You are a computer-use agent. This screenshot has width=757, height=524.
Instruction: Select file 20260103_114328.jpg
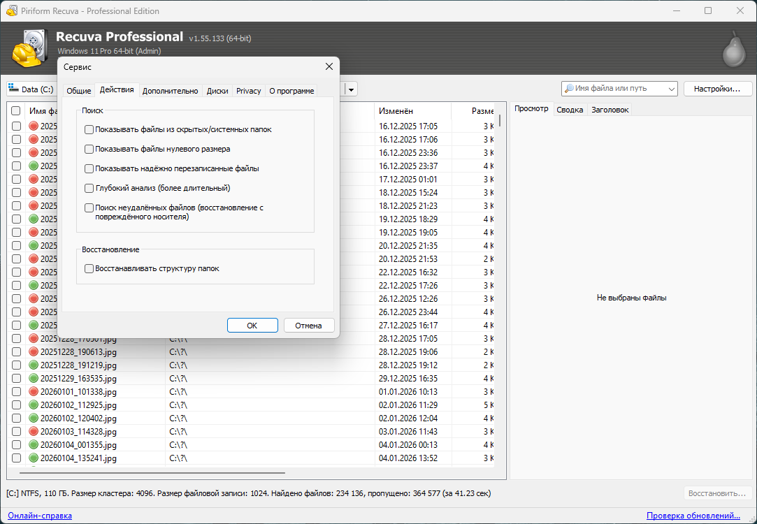tap(78, 431)
